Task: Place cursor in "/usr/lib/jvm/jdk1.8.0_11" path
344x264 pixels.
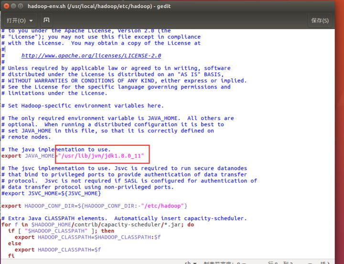Action: (x=101, y=156)
